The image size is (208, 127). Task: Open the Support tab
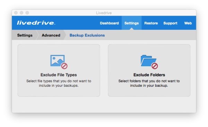(170, 23)
